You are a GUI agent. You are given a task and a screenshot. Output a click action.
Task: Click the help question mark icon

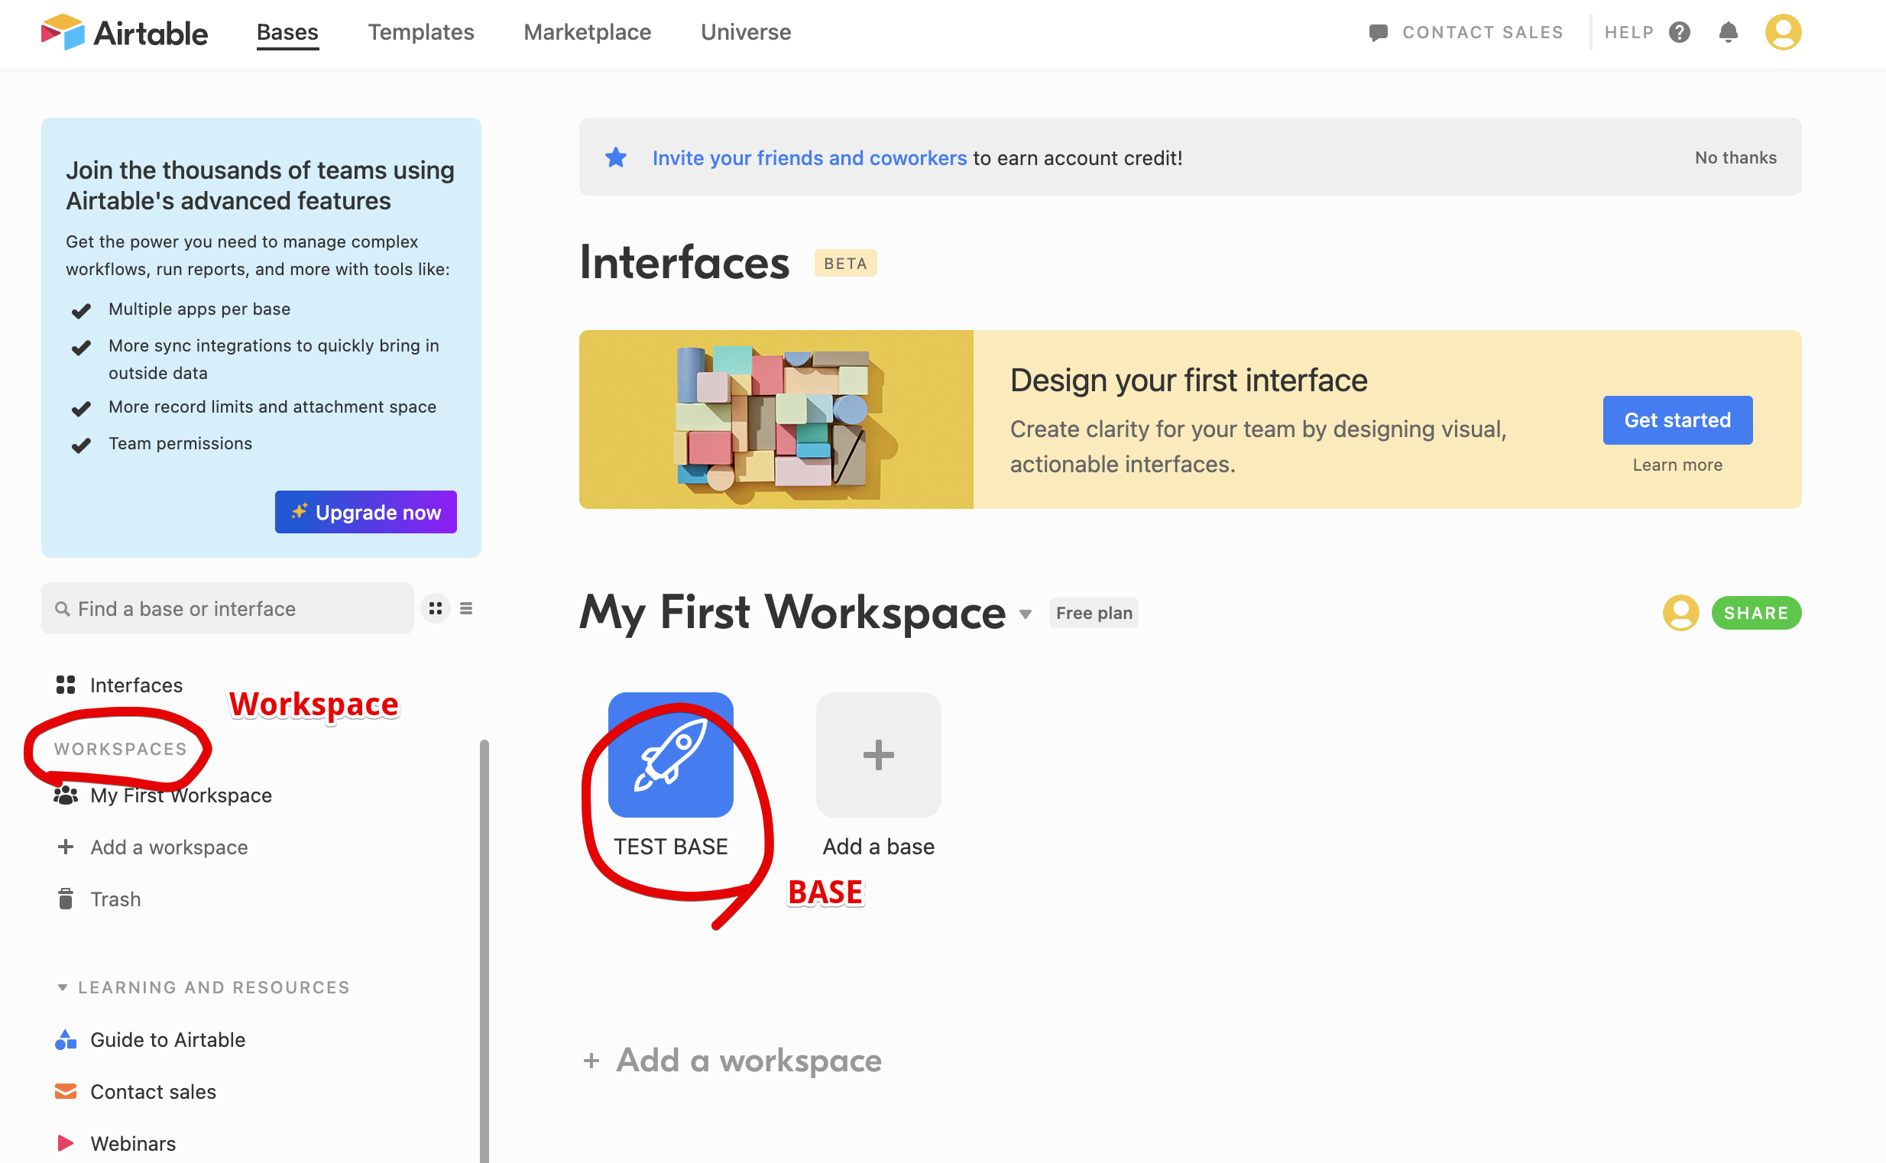[x=1679, y=32]
